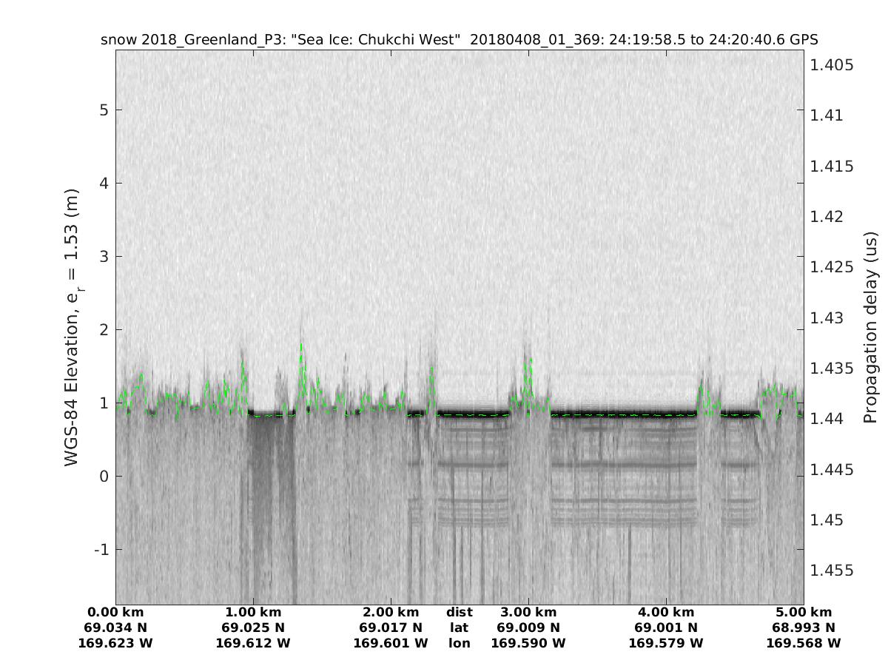Click the 'dist' legend label under x-axis

(460, 612)
